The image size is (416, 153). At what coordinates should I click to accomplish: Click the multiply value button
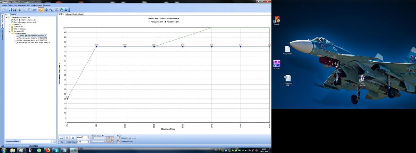click(x=73, y=138)
